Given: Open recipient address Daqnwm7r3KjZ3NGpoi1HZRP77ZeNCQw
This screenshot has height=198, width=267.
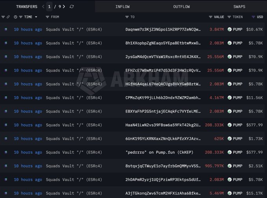Looking at the screenshot, I should [x=163, y=29].
